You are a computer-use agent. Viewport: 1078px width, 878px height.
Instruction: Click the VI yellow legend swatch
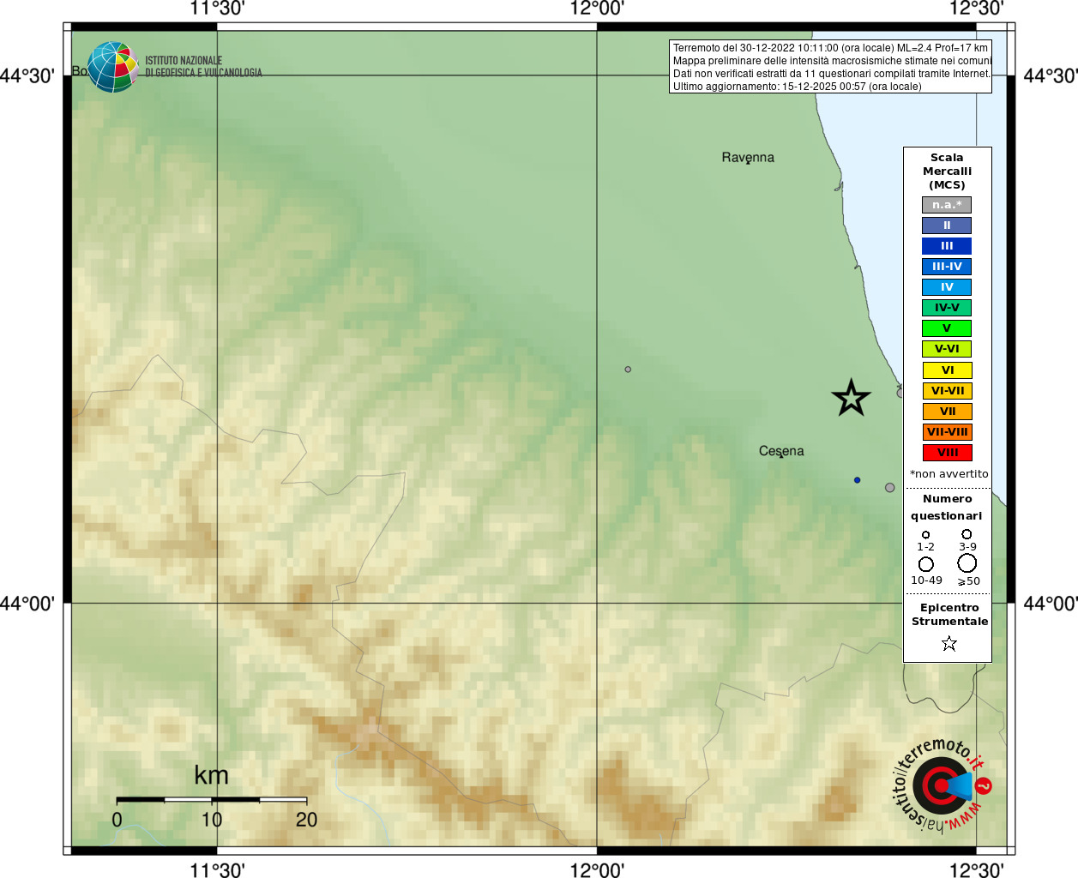947,370
